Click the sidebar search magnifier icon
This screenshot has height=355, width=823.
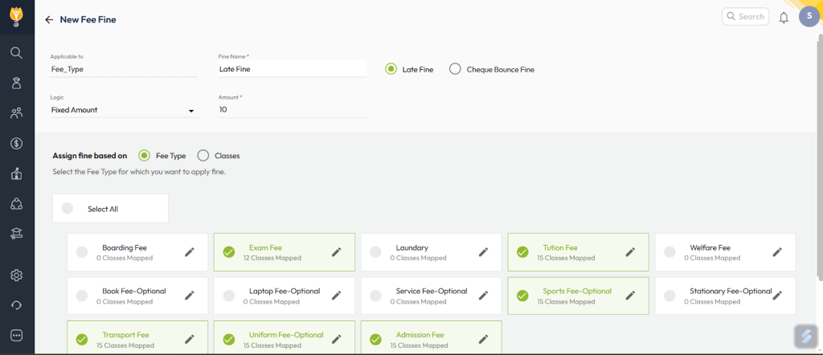(16, 52)
